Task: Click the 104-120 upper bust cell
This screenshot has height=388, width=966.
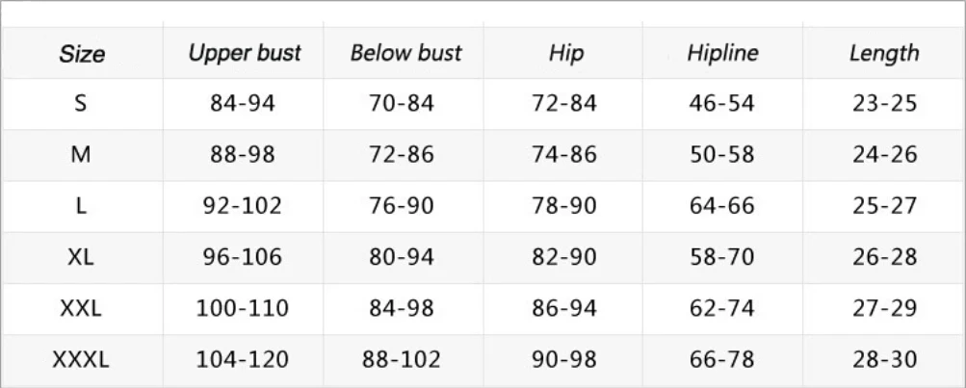Action: click(242, 359)
